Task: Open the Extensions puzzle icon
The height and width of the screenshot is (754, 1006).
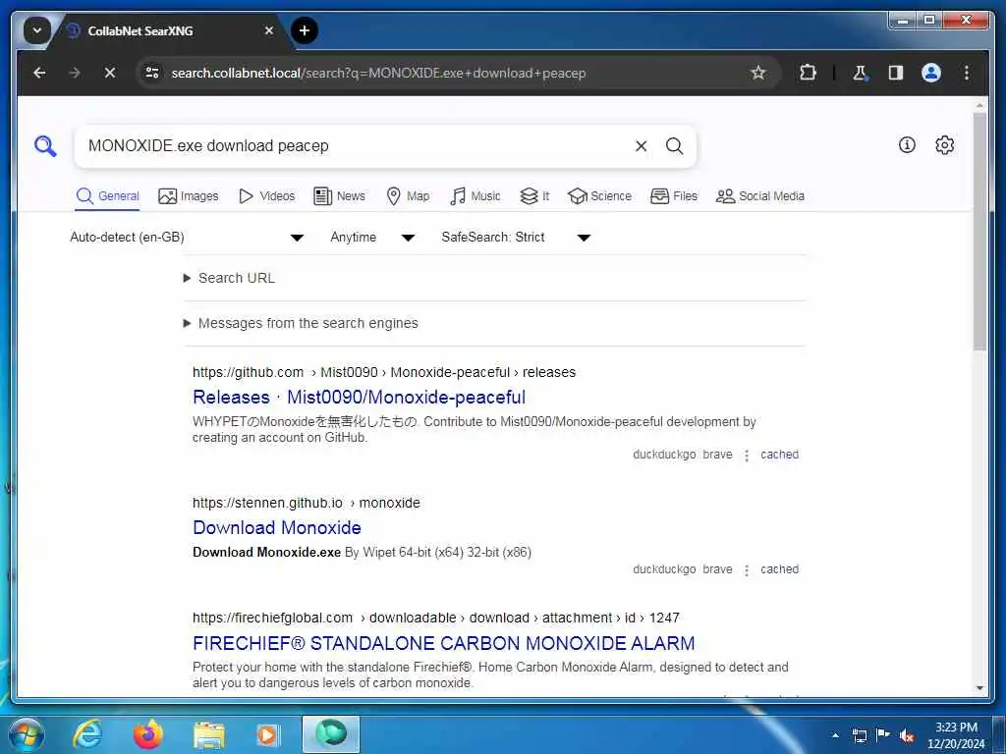Action: (808, 73)
